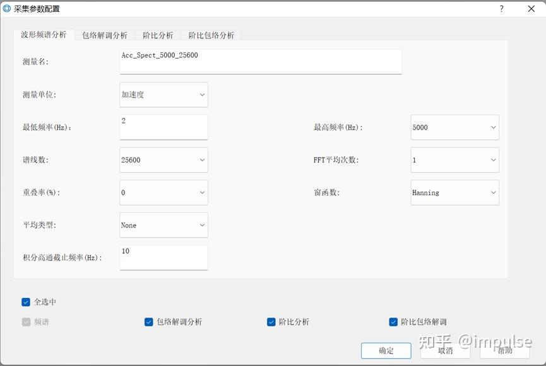546x366 pixels.
Task: Click the 确定 button to confirm
Action: coord(386,350)
